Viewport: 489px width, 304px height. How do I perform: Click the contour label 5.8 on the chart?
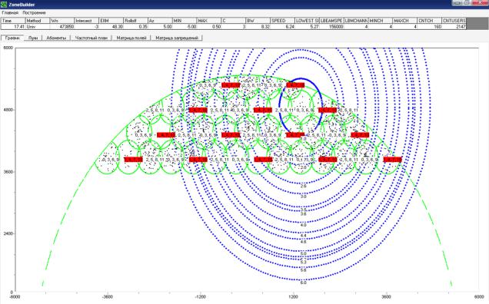click(303, 270)
